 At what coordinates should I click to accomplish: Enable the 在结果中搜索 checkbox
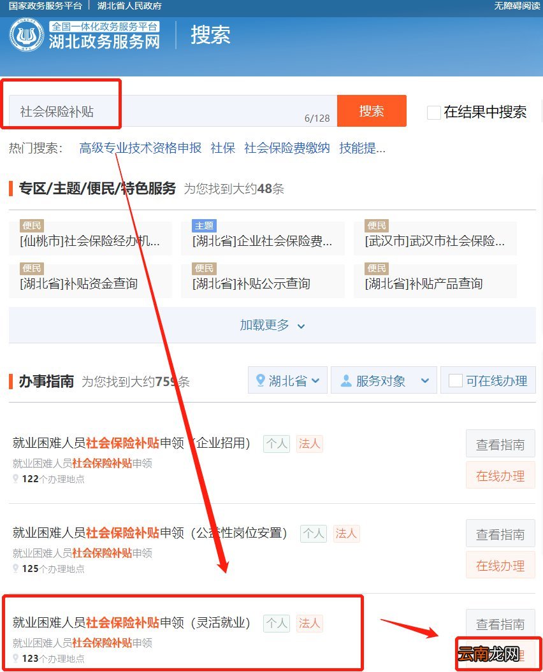(433, 112)
